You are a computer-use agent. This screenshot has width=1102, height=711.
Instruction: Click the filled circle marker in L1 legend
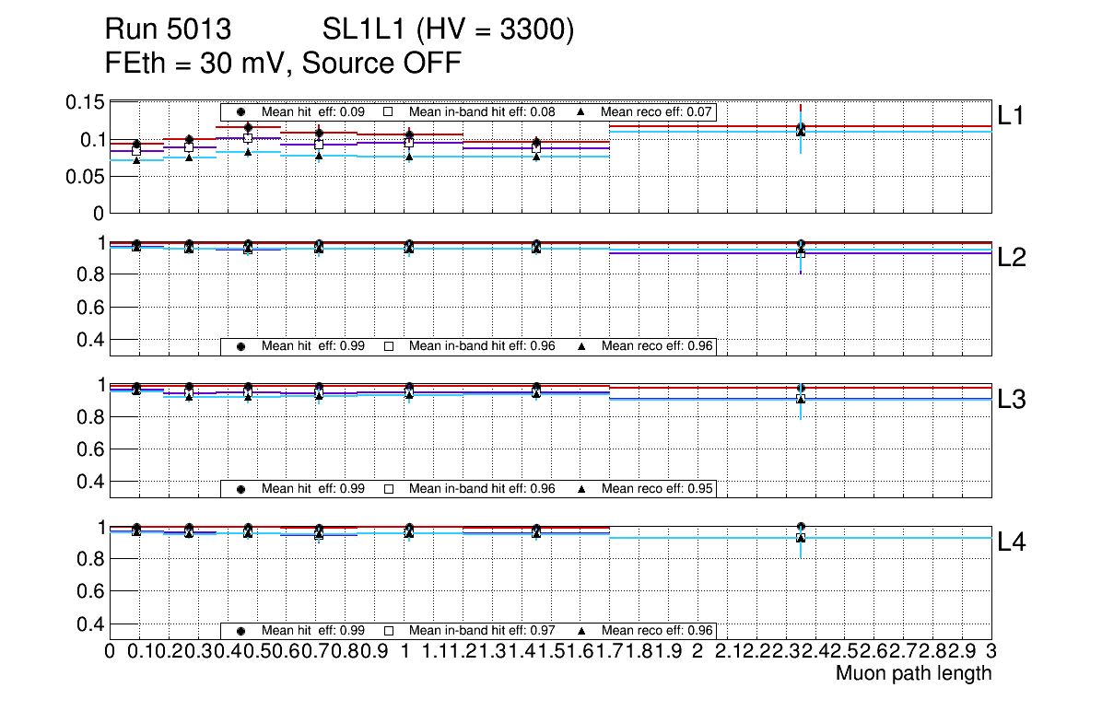[x=240, y=111]
